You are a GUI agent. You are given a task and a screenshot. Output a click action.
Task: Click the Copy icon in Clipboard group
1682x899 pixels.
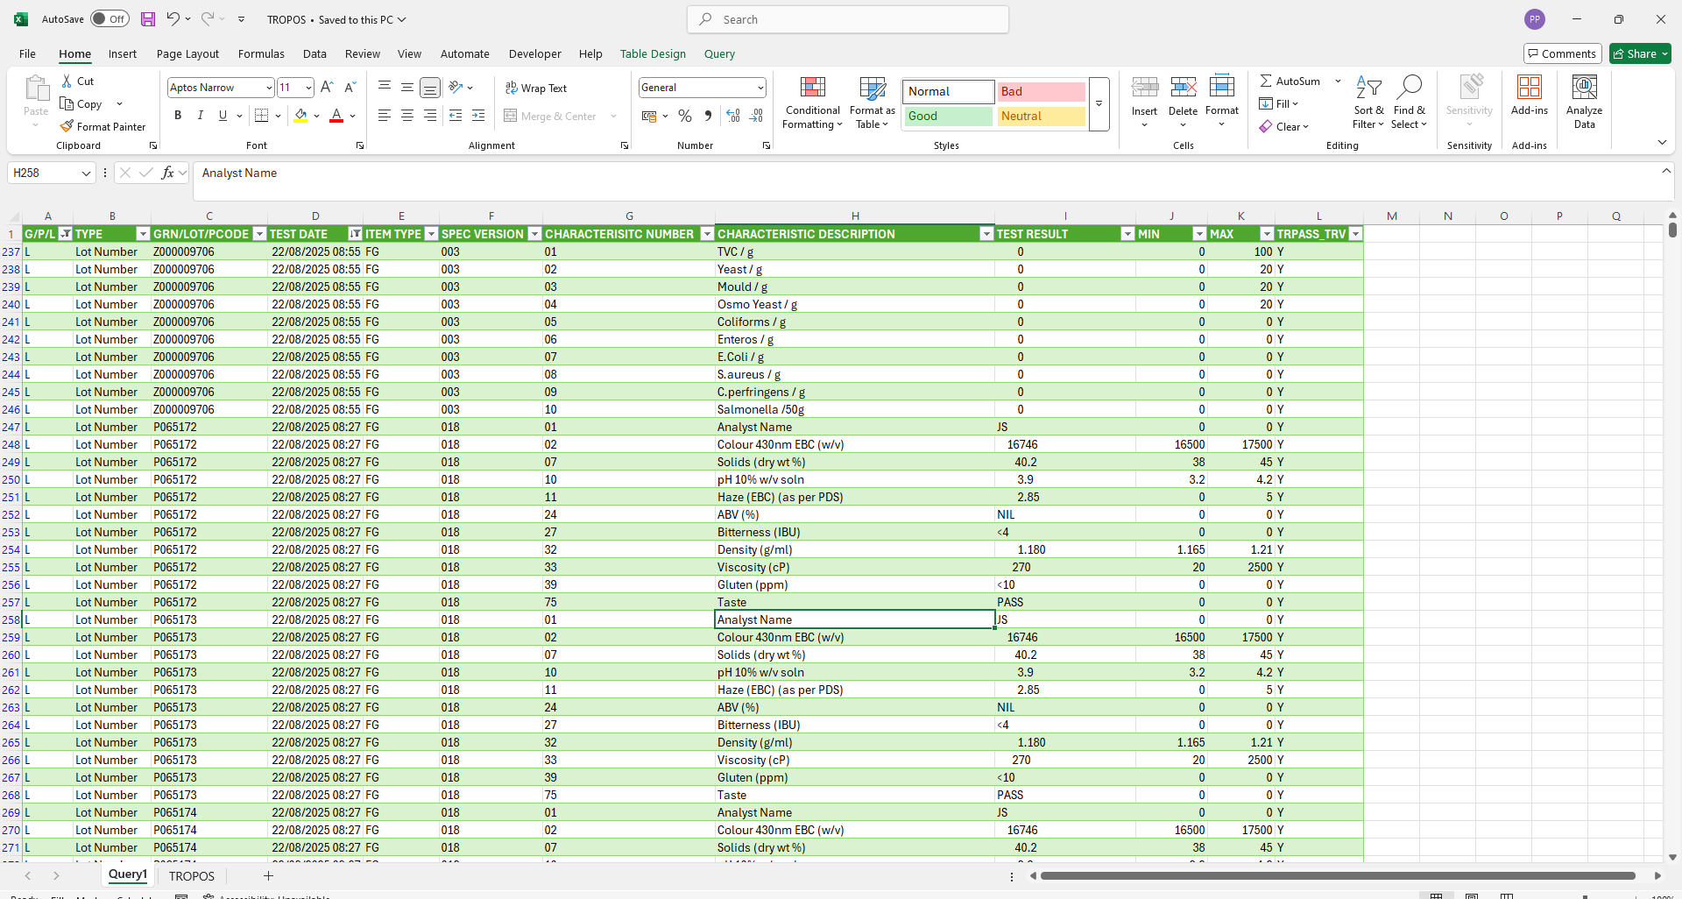point(67,104)
